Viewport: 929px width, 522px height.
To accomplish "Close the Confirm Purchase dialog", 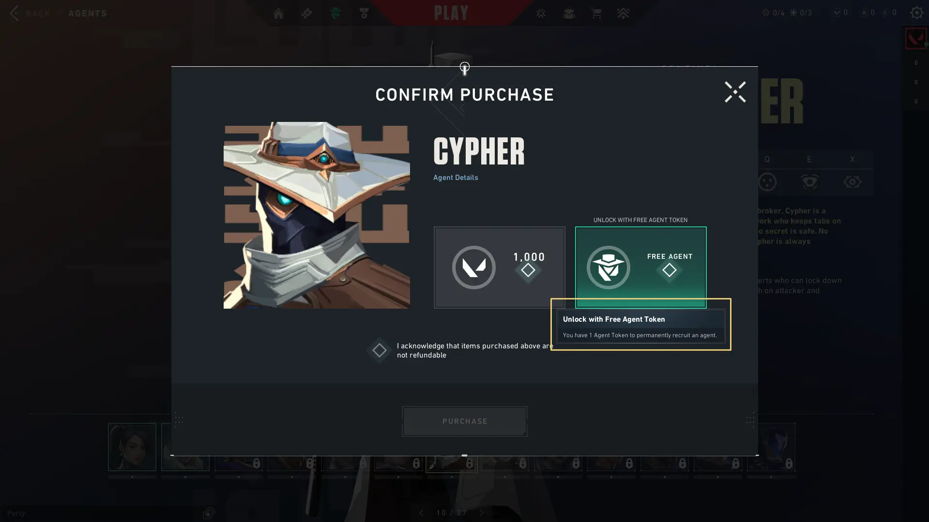I will 735,92.
